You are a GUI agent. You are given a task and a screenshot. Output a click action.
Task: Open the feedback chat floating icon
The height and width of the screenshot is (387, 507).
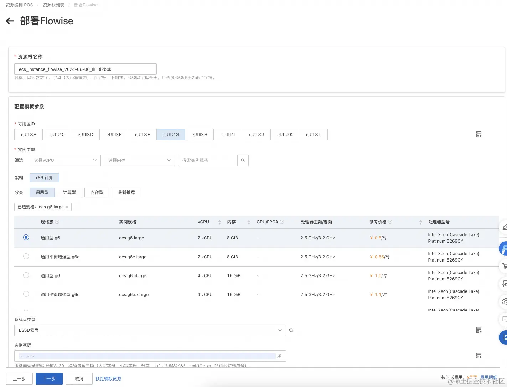(504, 319)
